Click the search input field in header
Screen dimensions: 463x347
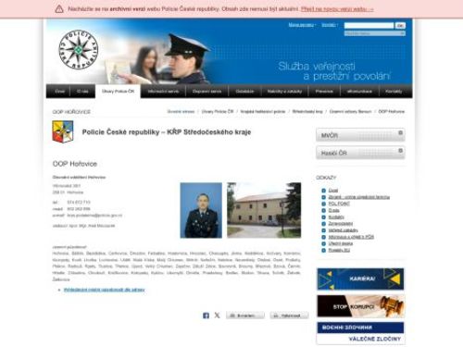(369, 25)
